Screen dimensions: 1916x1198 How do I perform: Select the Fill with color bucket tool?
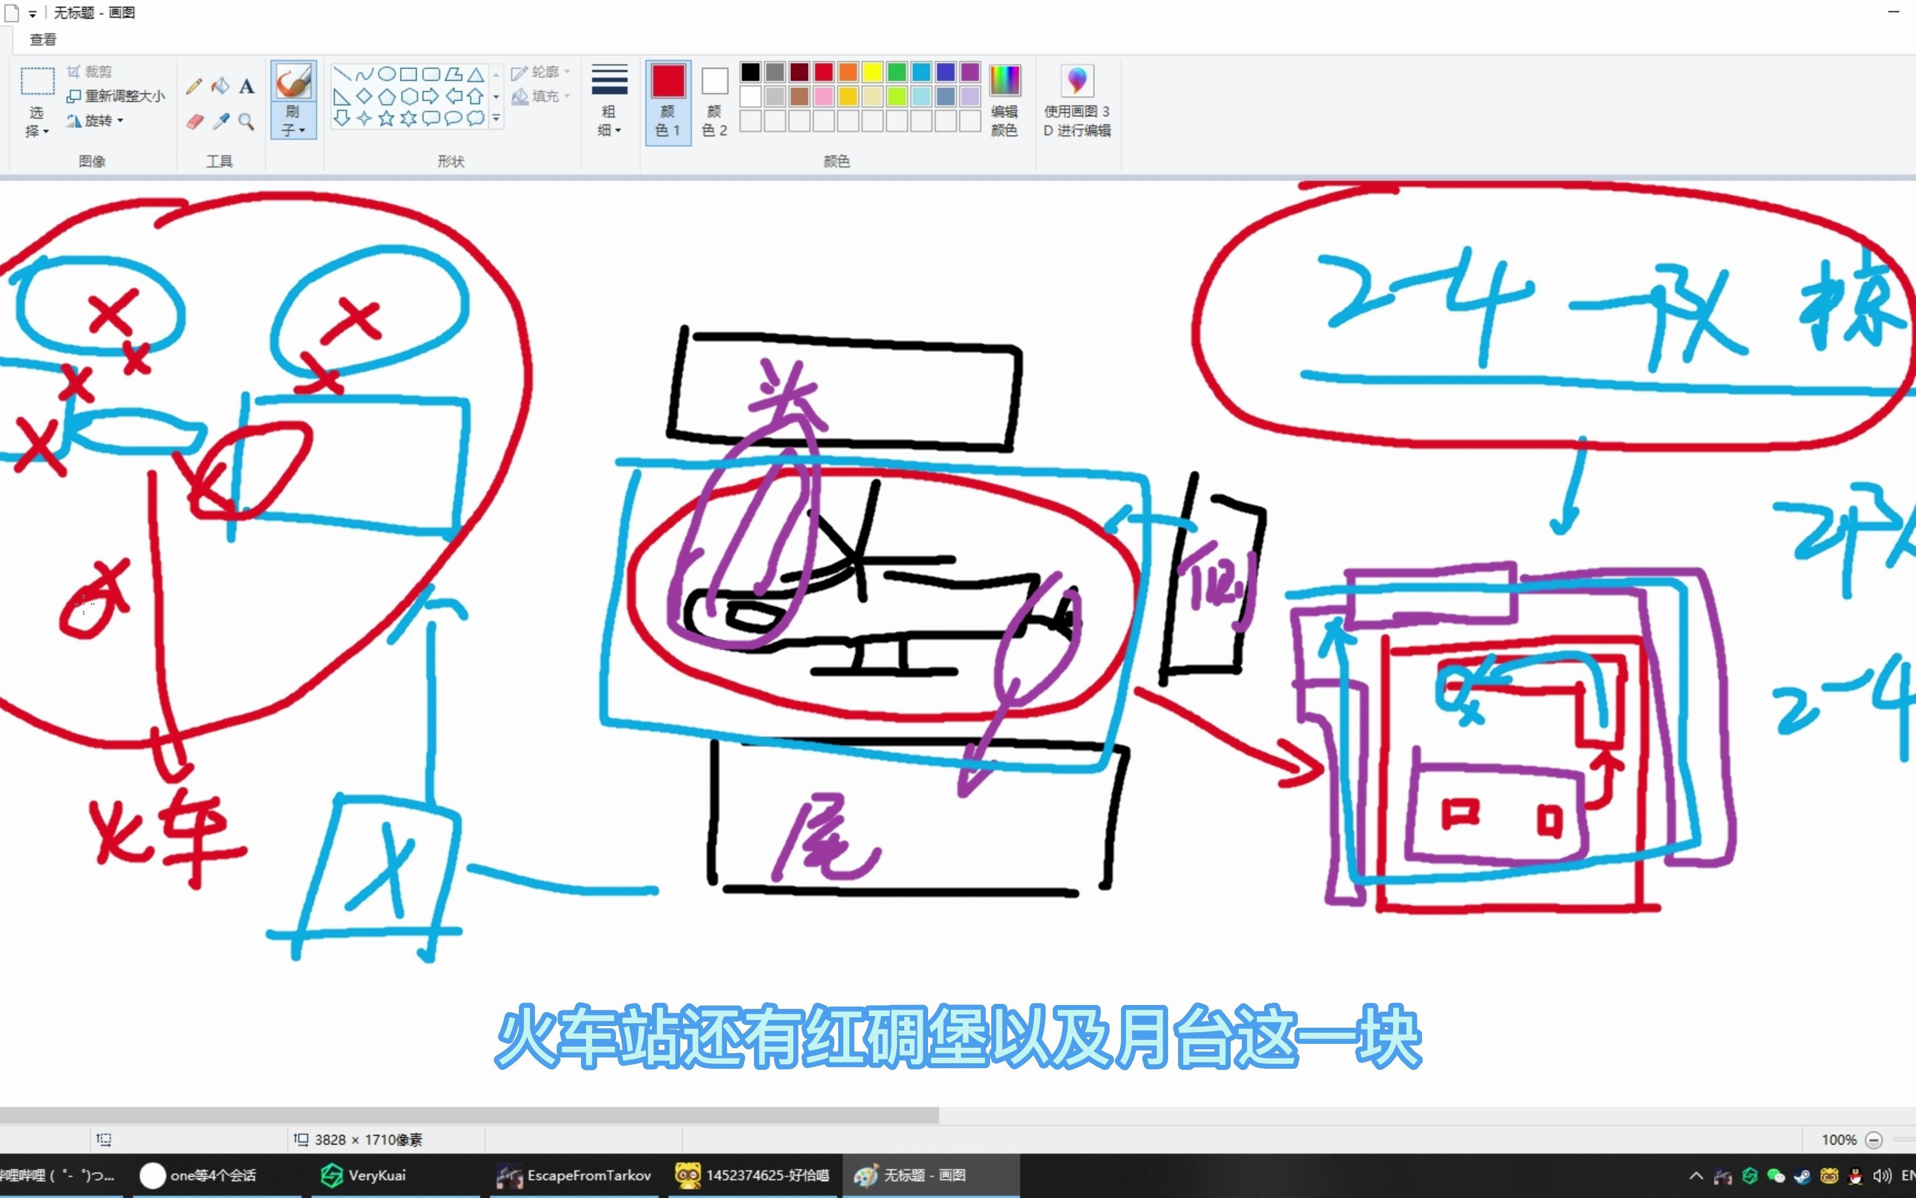[221, 85]
